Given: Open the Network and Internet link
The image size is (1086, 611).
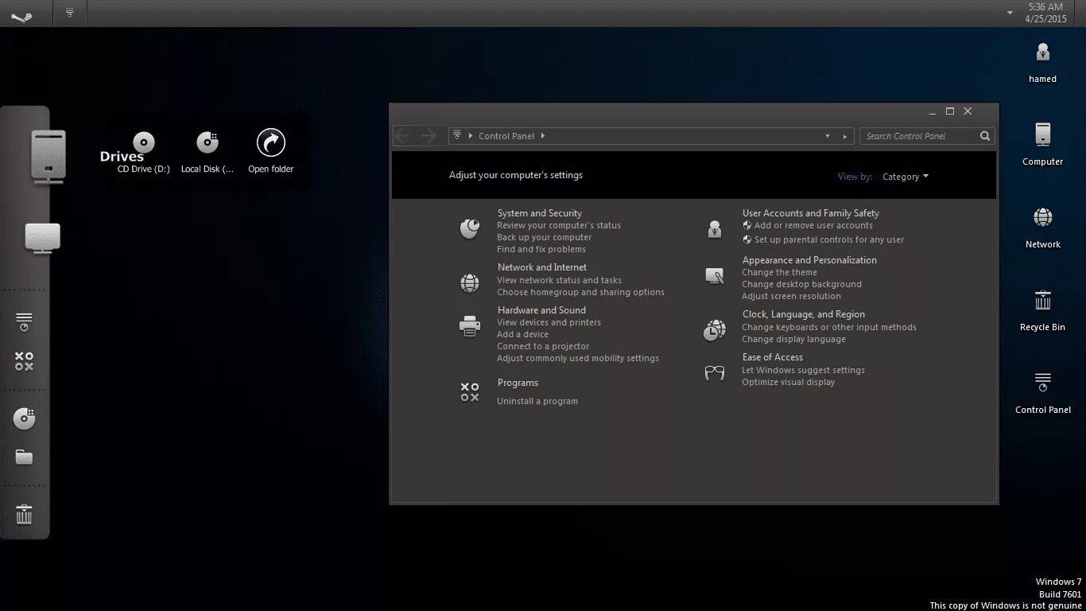Looking at the screenshot, I should [542, 267].
